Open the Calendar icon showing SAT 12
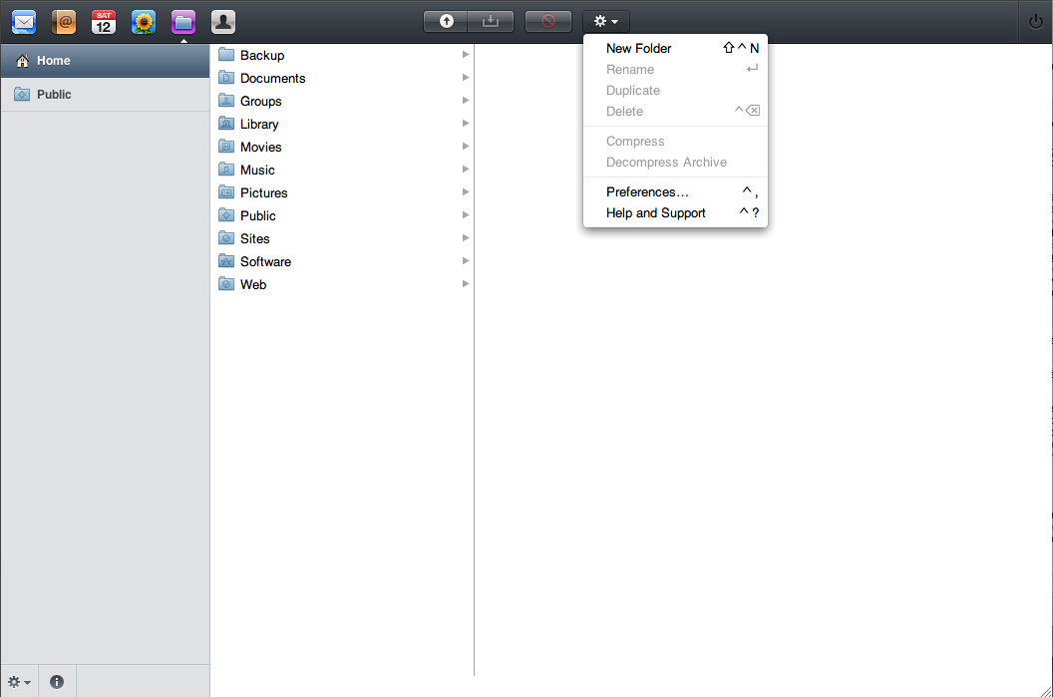Viewport: 1053px width, 697px height. (104, 22)
